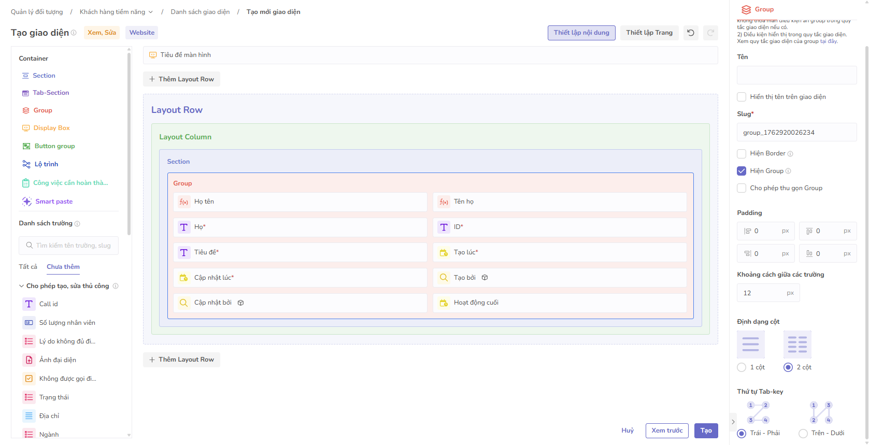
Task: Open the Thiết lập Trang tab
Action: click(649, 33)
